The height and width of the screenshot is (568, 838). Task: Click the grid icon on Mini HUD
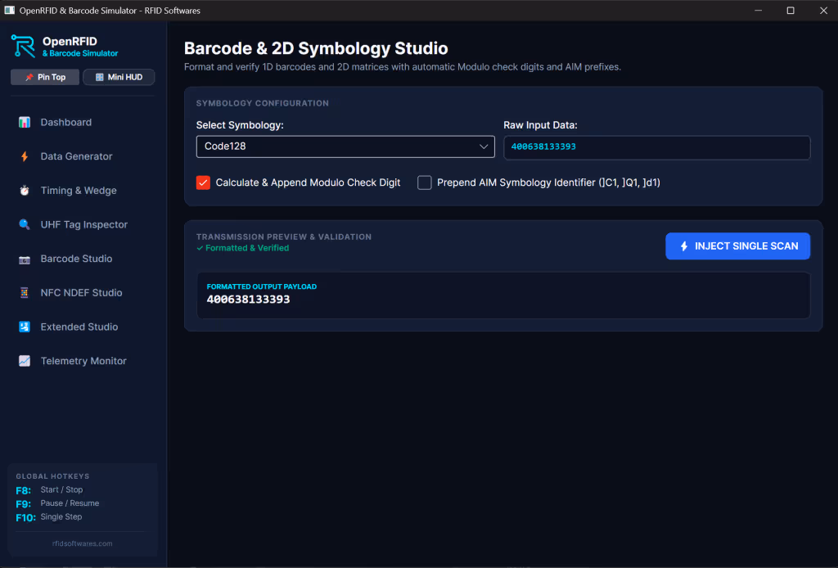[99, 78]
